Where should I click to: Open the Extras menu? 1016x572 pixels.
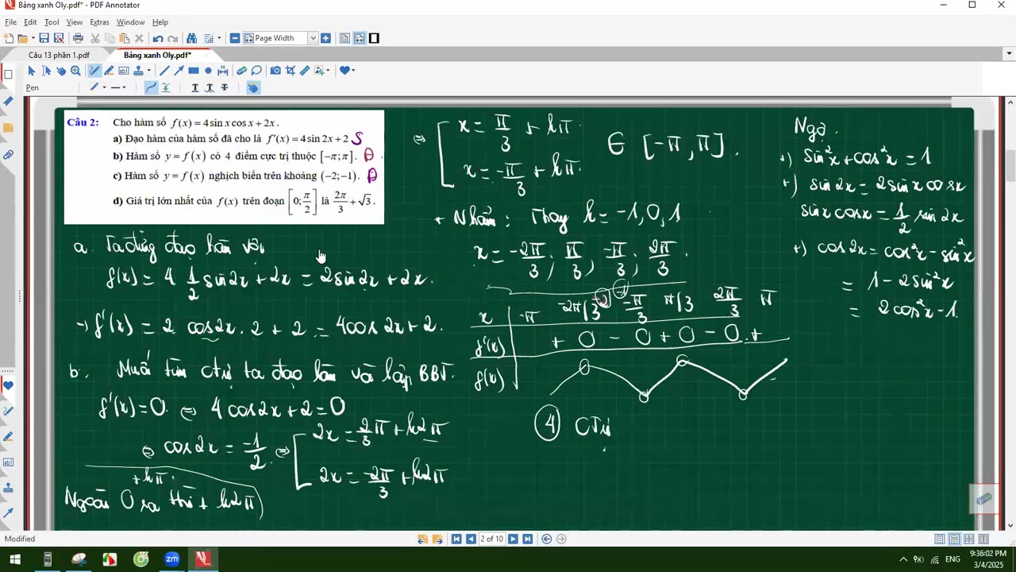(99, 22)
